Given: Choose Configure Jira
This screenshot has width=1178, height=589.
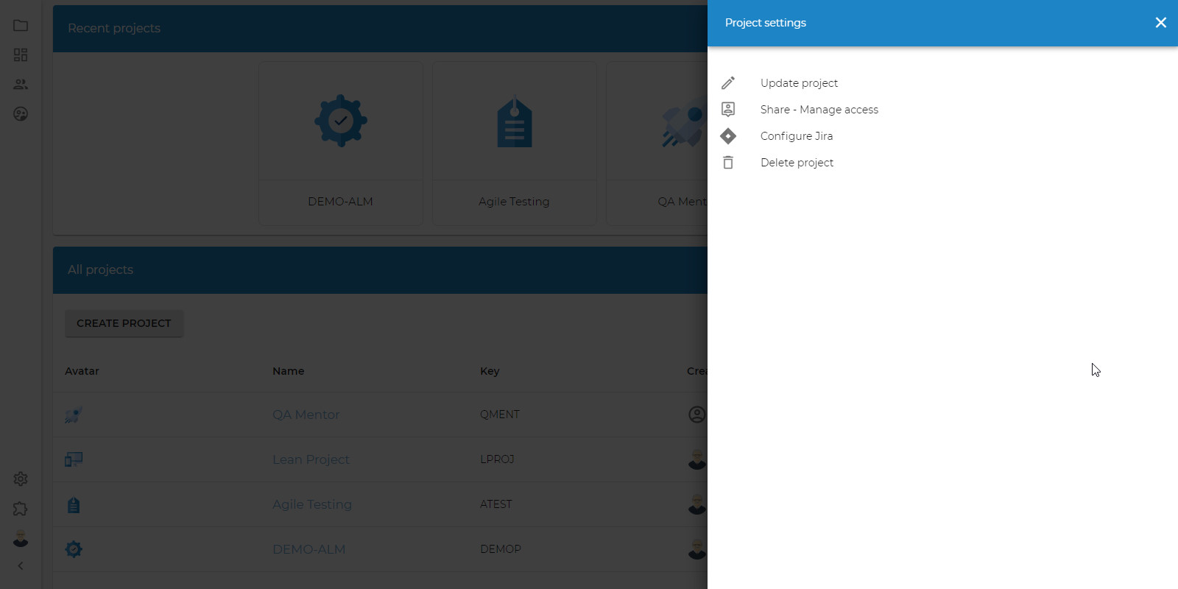Looking at the screenshot, I should tap(797, 136).
